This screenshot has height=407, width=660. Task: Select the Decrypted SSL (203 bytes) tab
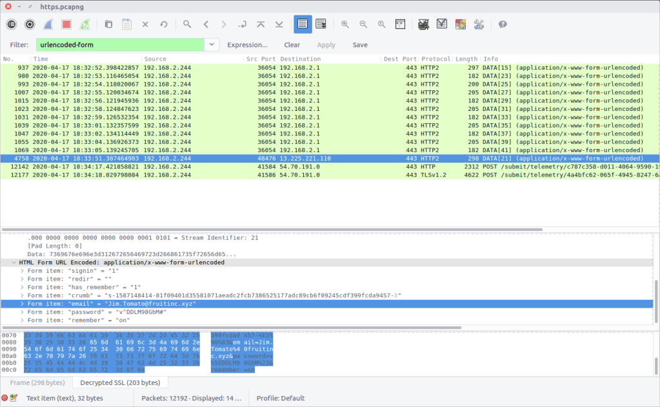point(120,383)
